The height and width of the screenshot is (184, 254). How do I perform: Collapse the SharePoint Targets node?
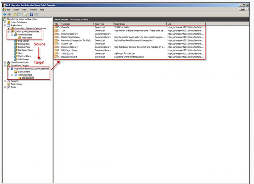(x=5, y=66)
